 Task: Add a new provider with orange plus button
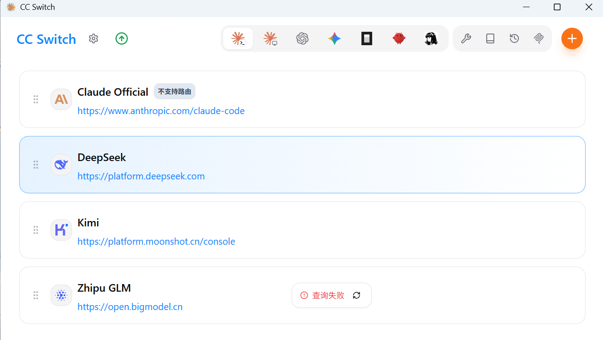(x=572, y=39)
